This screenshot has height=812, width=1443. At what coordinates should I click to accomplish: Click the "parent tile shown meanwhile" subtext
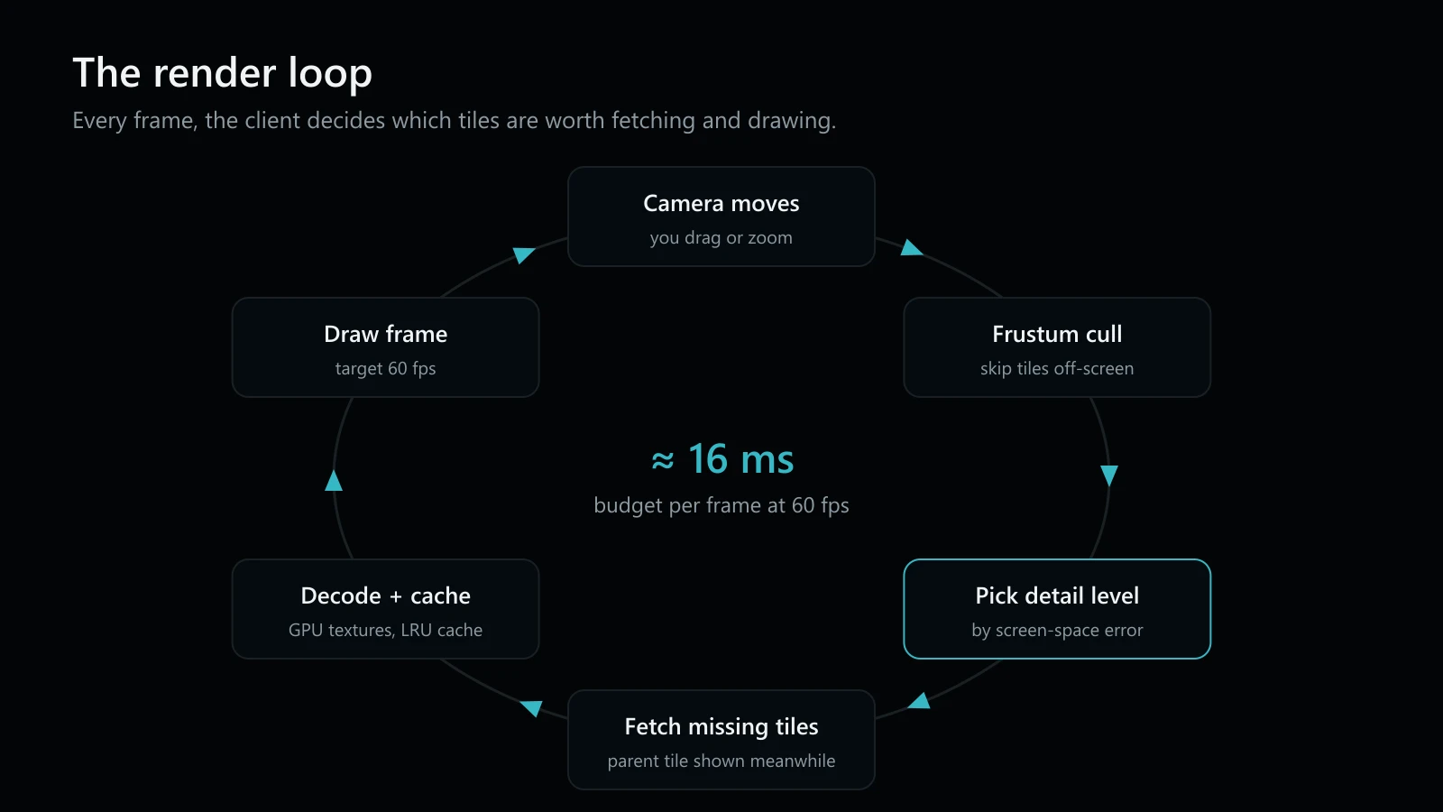(721, 761)
